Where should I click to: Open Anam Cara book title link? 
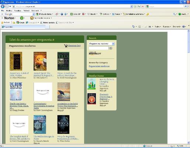coord(19,74)
